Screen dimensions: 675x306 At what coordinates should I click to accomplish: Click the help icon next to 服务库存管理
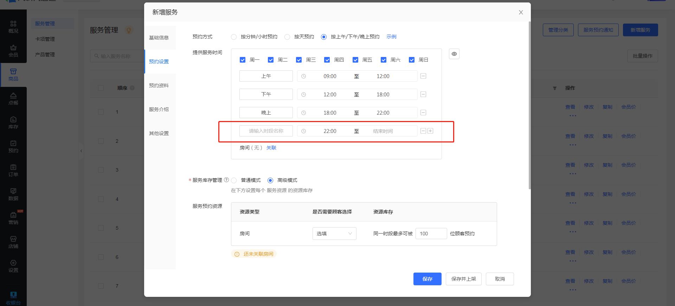226,180
